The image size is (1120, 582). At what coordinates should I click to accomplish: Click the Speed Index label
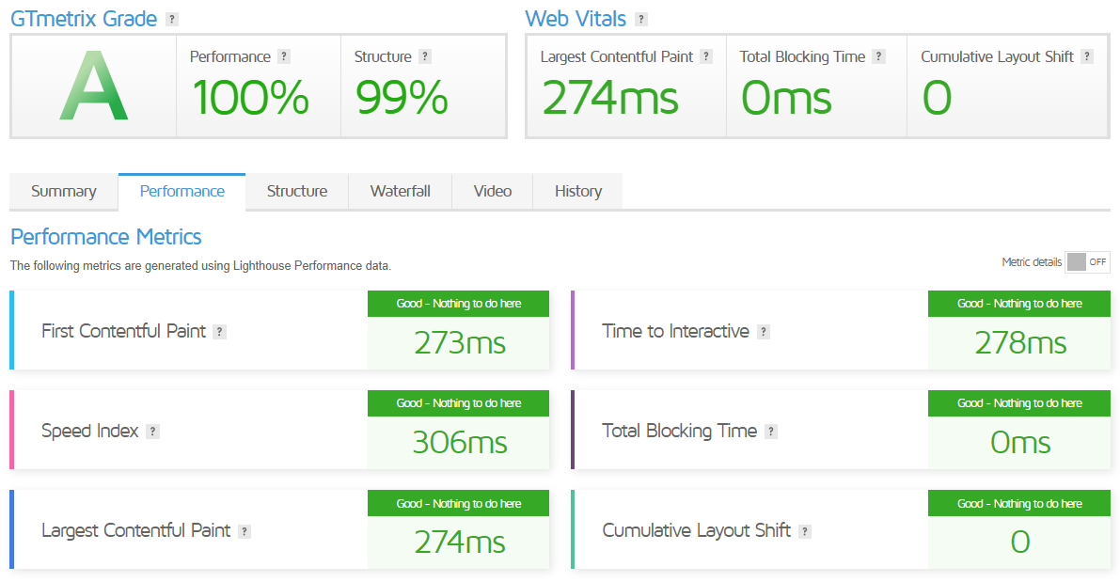tap(90, 431)
